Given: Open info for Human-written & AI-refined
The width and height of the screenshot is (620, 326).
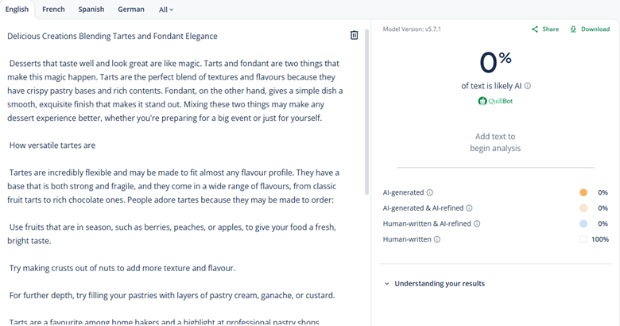Looking at the screenshot, I should click(477, 223).
